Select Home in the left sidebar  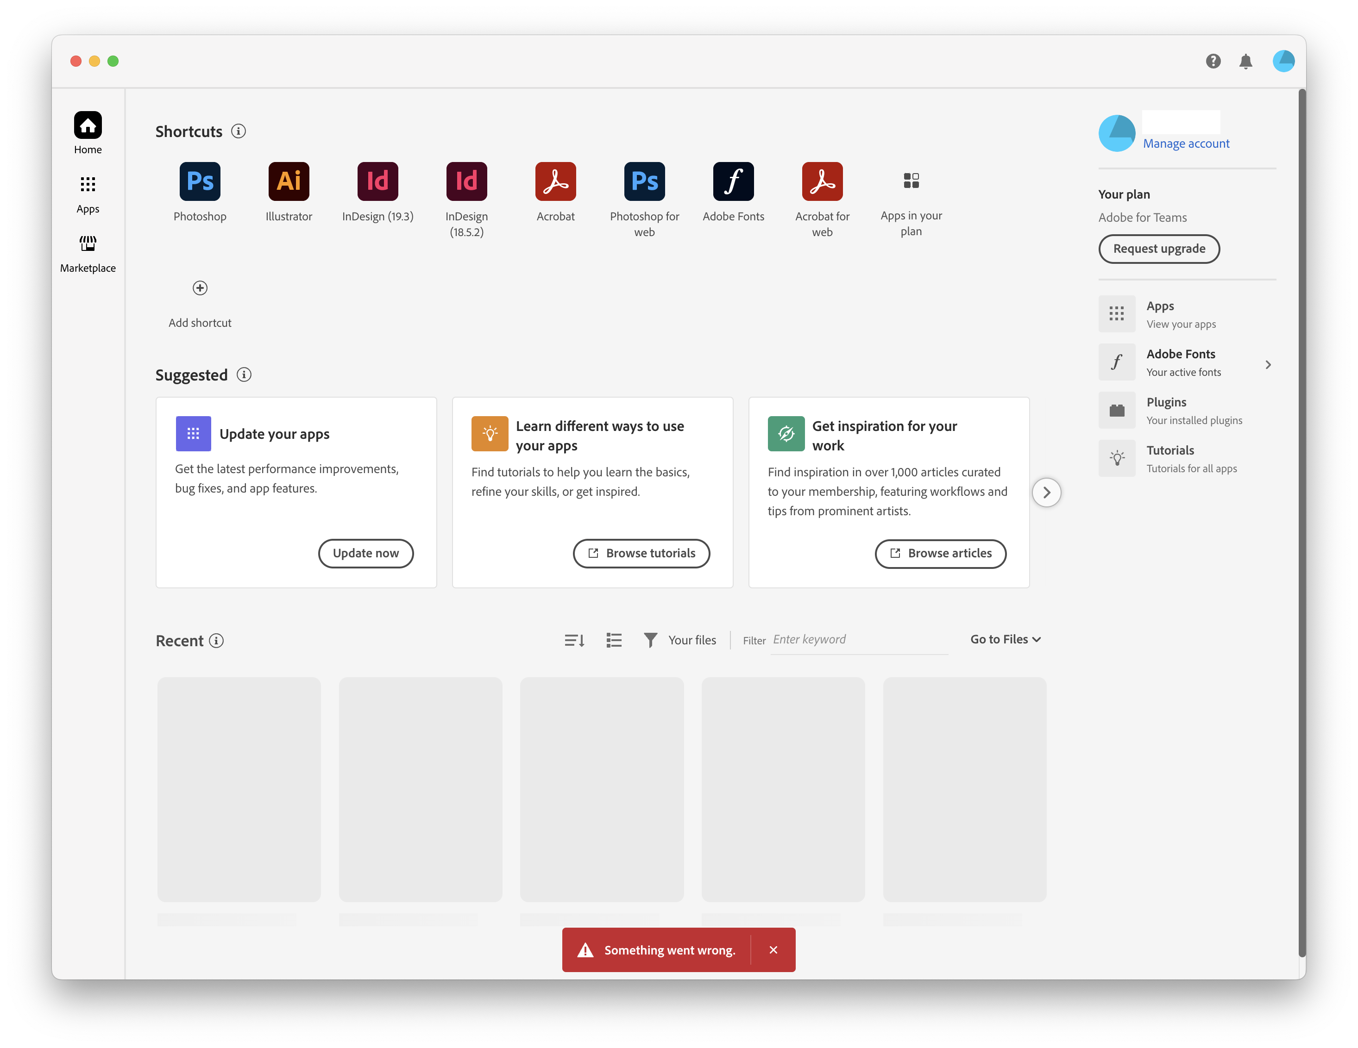point(87,132)
